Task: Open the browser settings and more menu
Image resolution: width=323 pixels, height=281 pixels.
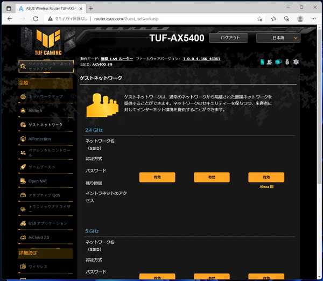Action: pyautogui.click(x=313, y=19)
